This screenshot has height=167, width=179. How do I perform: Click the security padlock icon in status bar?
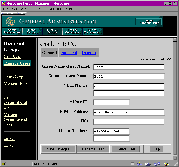click(4, 164)
